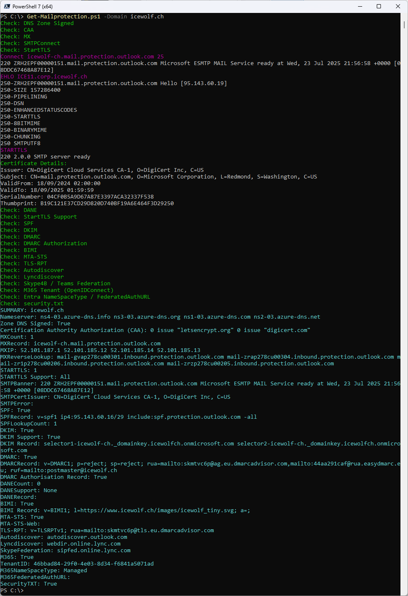Click the 'Subject: CN=mail.protection.outlook.com' line

pyautogui.click(x=159, y=177)
